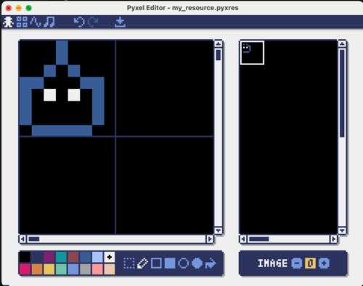Screen dimensions: 363x286
Task: Click the Undo arrow icon
Action: pos(79,22)
